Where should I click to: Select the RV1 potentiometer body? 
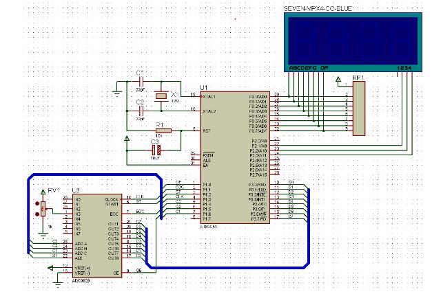[x=43, y=209]
